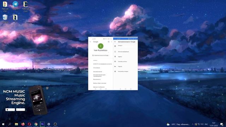Open the volume control in the tray
Image resolution: width=226 pixels, height=127 pixels.
point(202,124)
